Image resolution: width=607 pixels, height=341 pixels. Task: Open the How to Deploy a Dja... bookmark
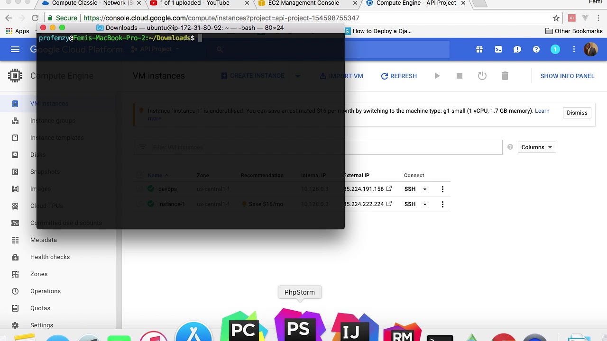378,31
